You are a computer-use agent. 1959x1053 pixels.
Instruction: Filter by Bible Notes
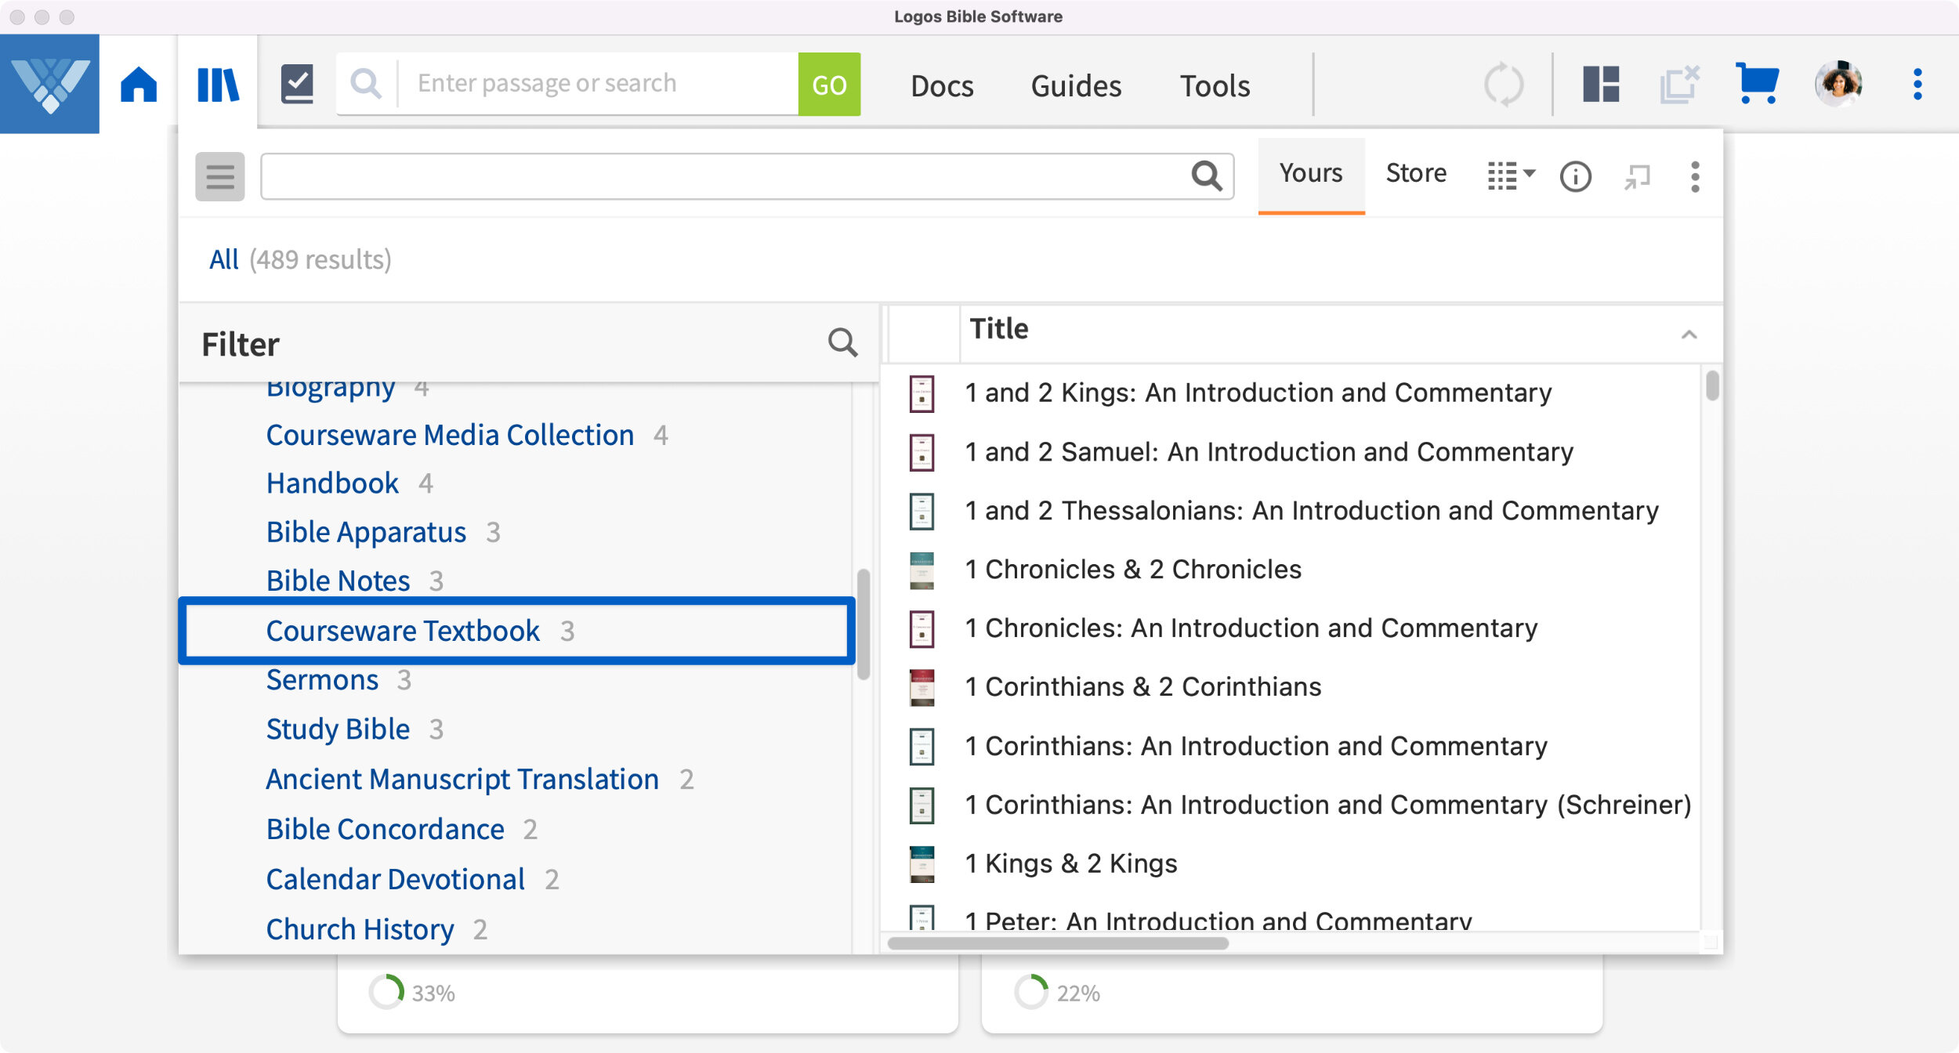(x=338, y=581)
